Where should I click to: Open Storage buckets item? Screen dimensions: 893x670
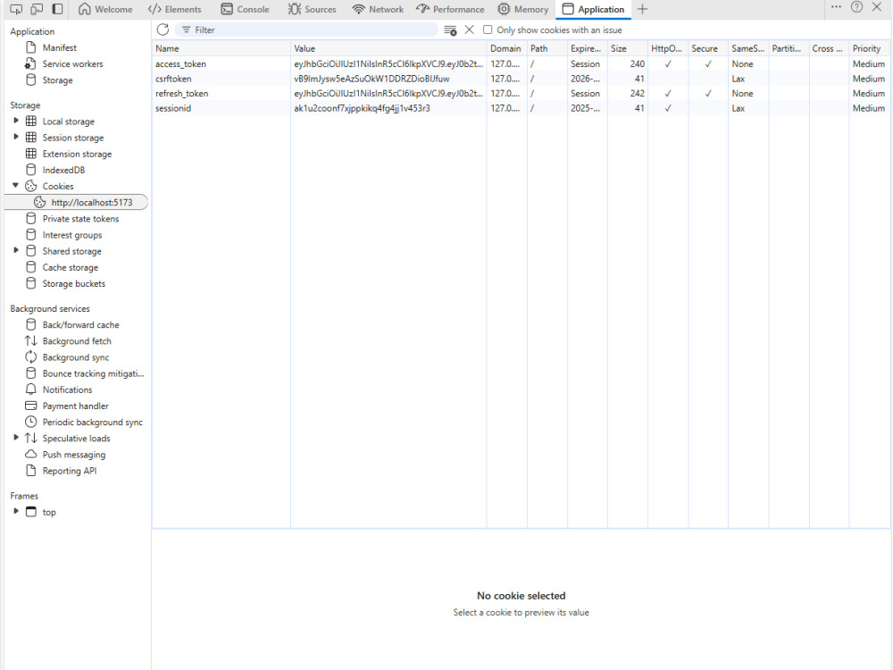[73, 284]
